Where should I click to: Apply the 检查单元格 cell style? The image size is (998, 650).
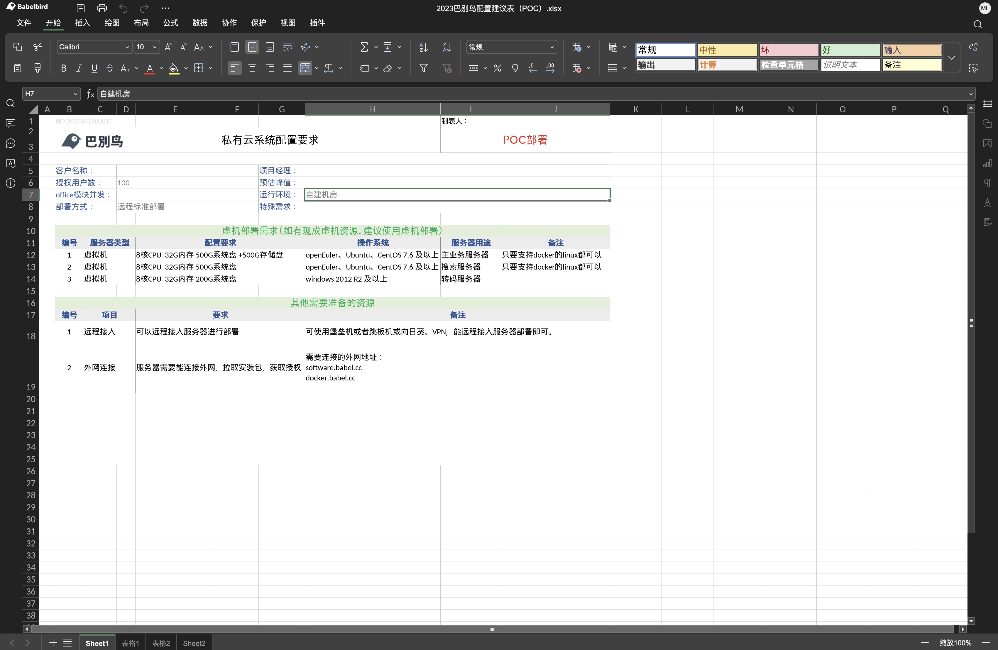[x=789, y=65]
